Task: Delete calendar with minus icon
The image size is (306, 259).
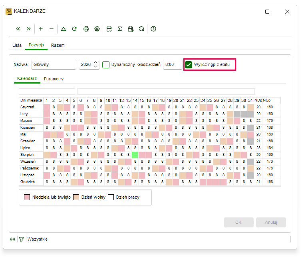Action: point(52,29)
